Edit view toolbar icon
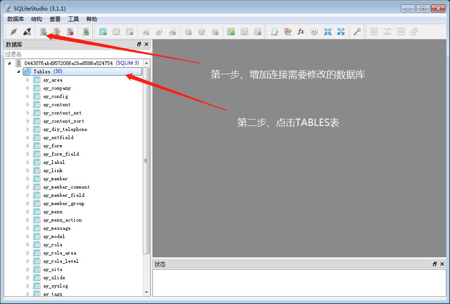Viewport: 450px width, 304px height. coord(244,32)
